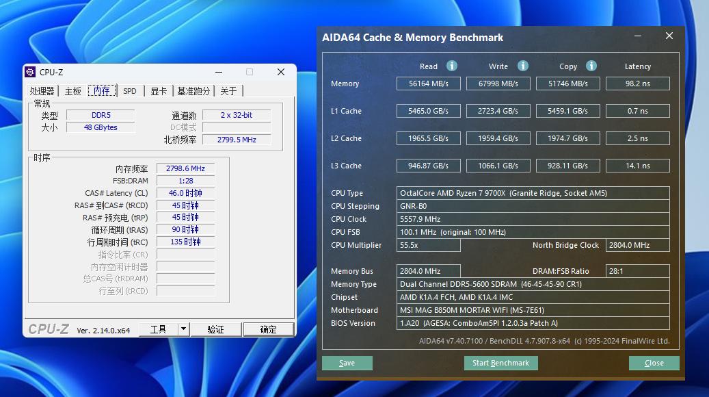
Task: Save the AIDA64 benchmark results
Action: click(x=347, y=363)
